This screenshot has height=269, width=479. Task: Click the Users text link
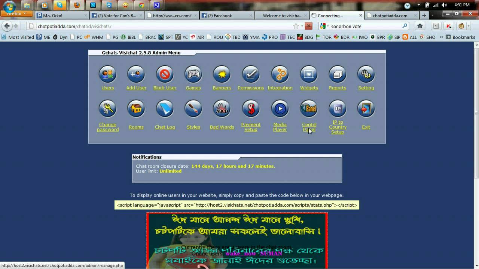(x=108, y=88)
